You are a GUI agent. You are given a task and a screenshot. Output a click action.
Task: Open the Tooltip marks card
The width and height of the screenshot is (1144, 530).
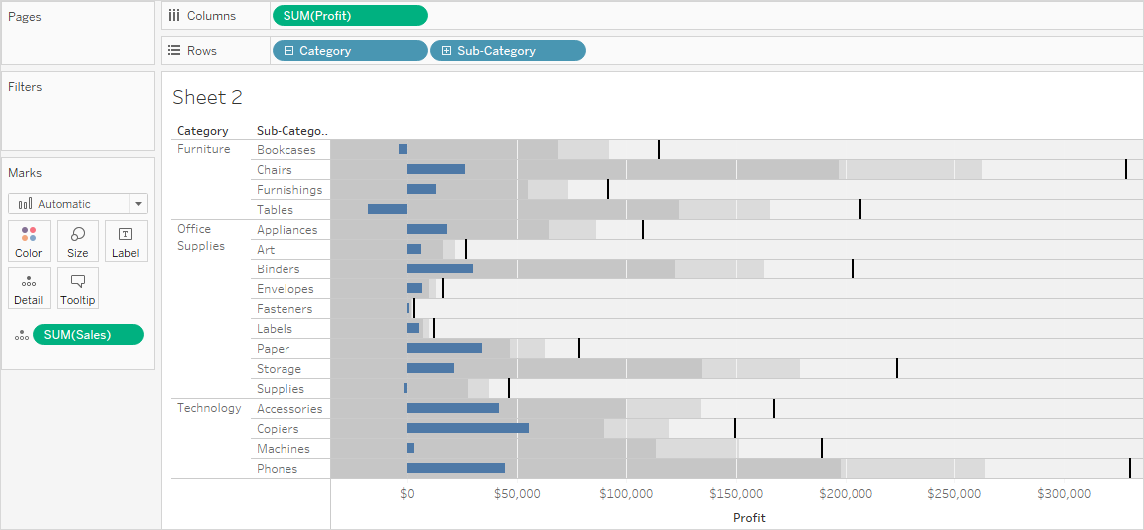pos(77,288)
